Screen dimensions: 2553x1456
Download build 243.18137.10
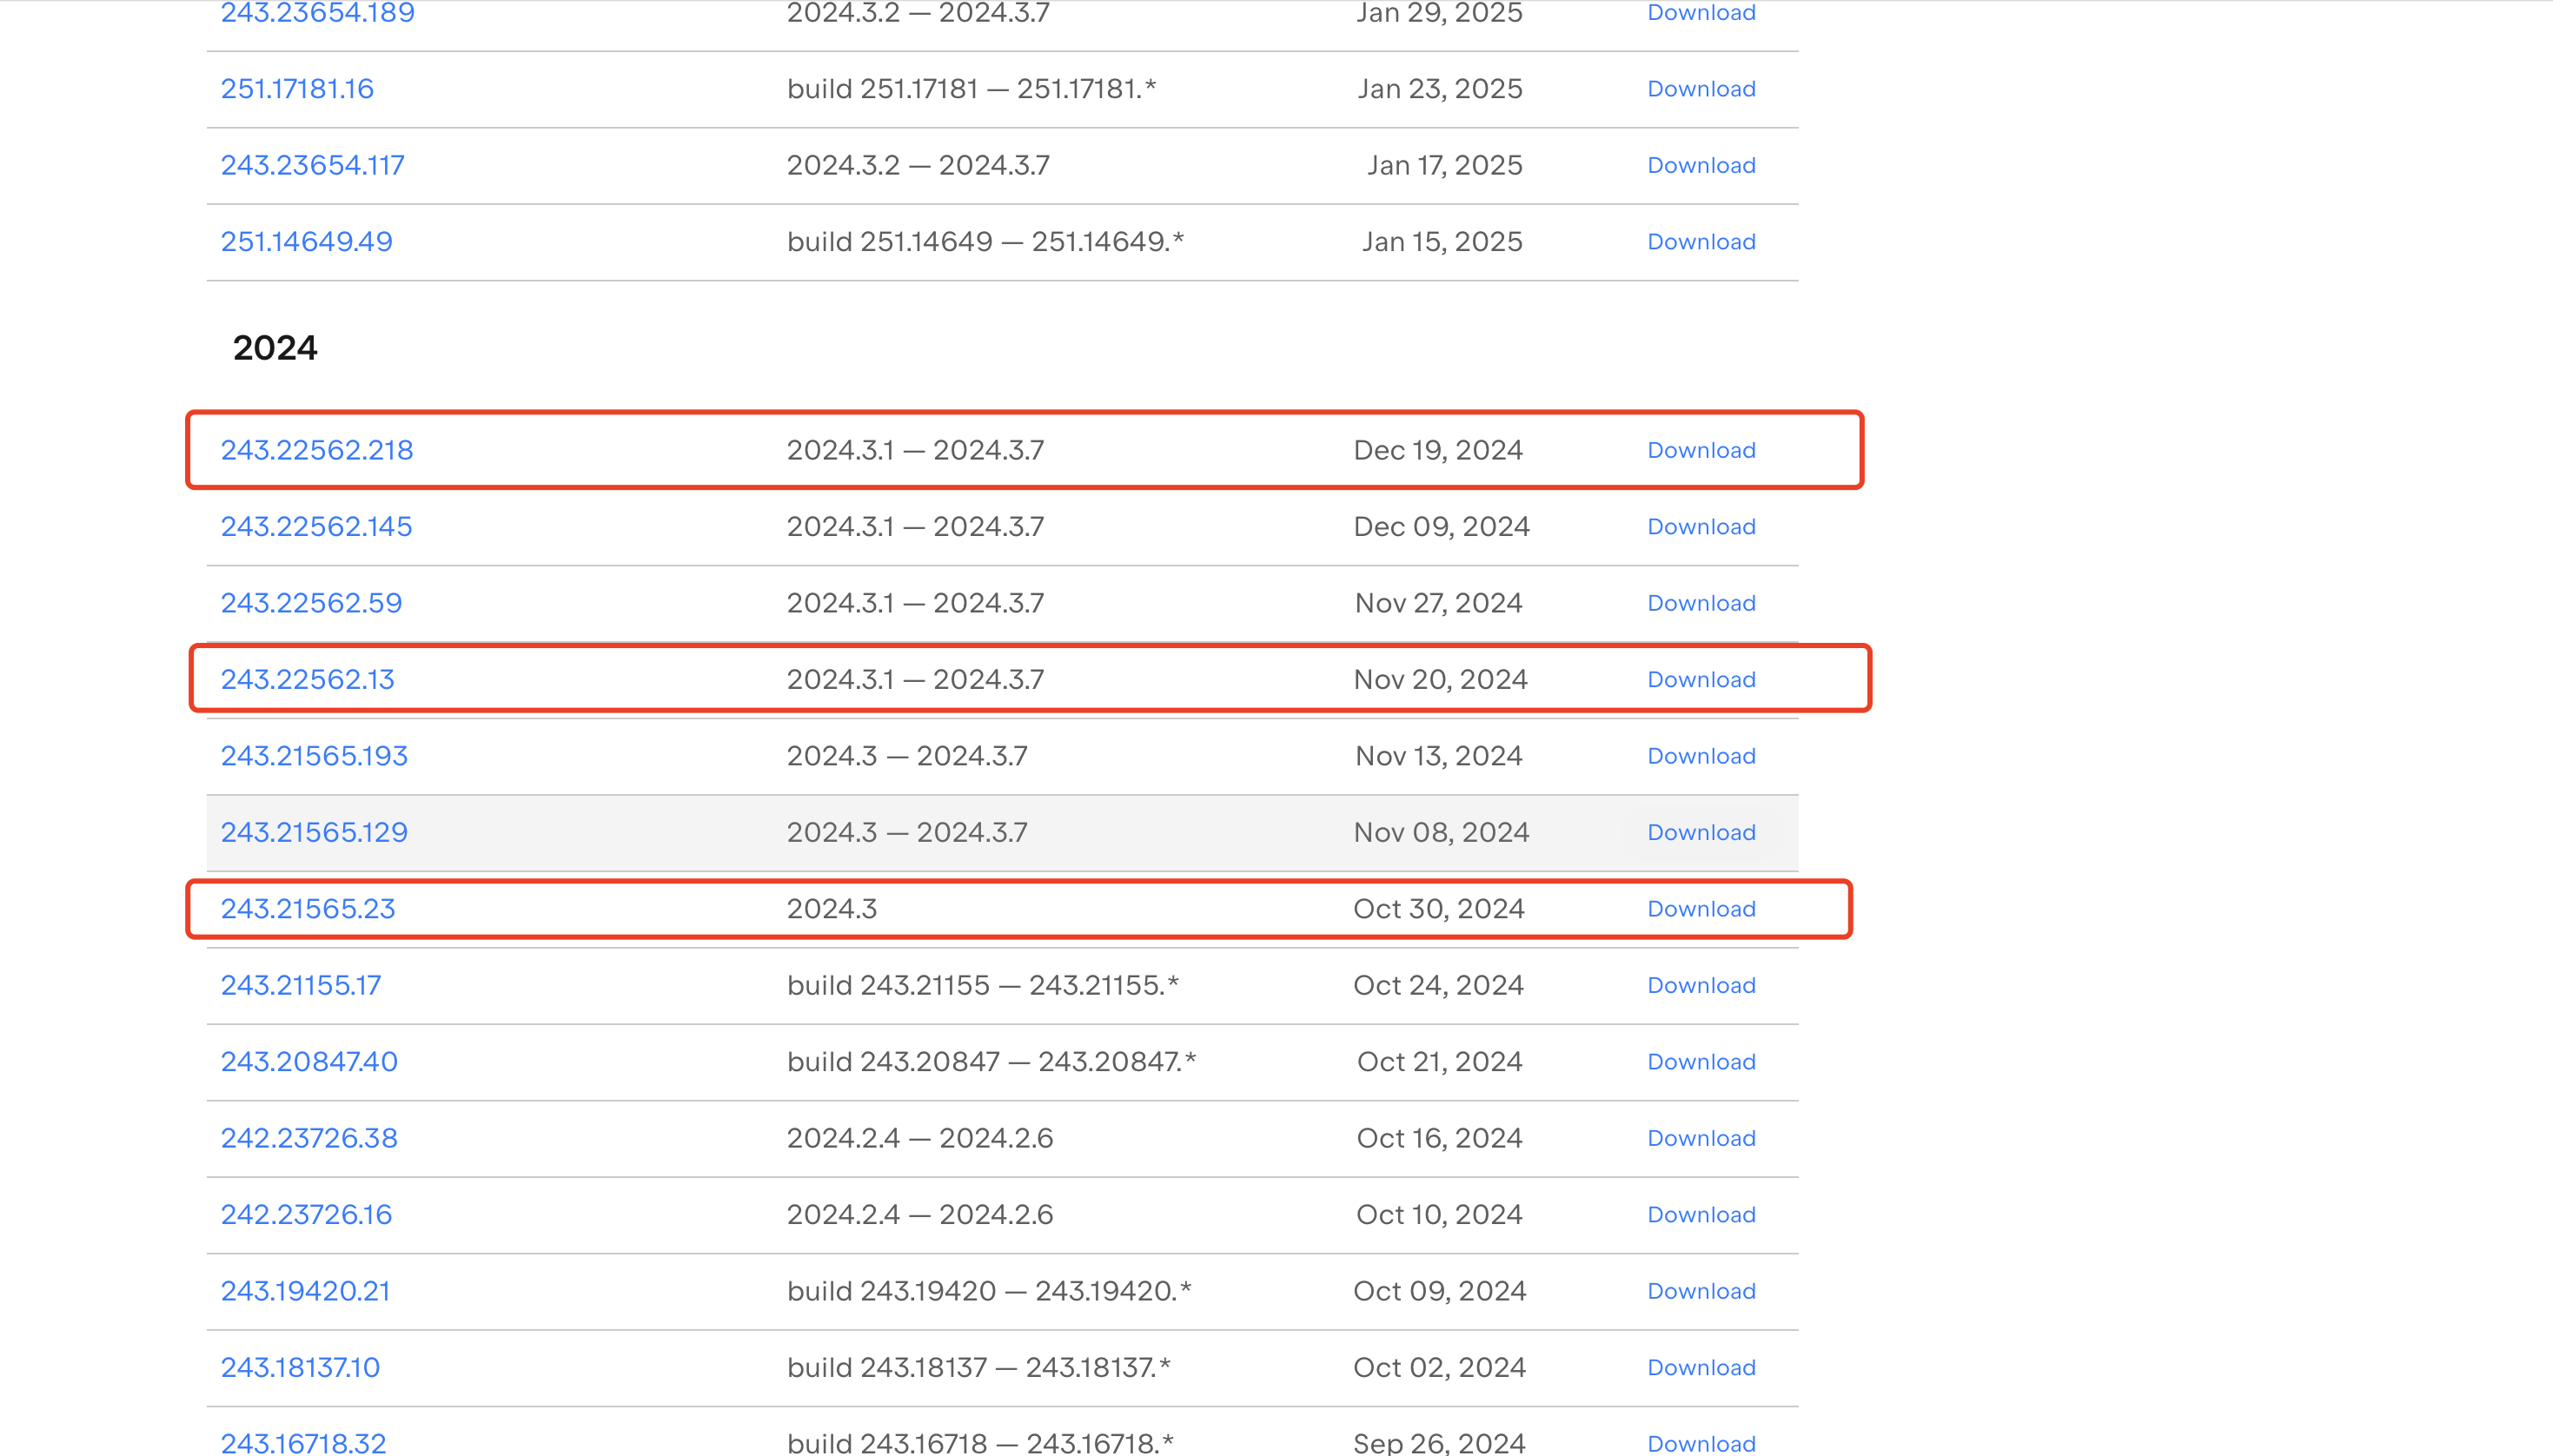1700,1368
